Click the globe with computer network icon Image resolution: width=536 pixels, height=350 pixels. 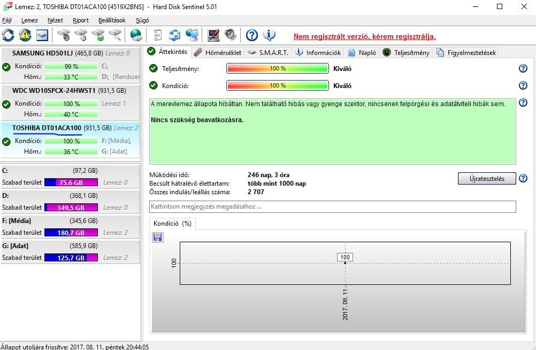point(192,35)
